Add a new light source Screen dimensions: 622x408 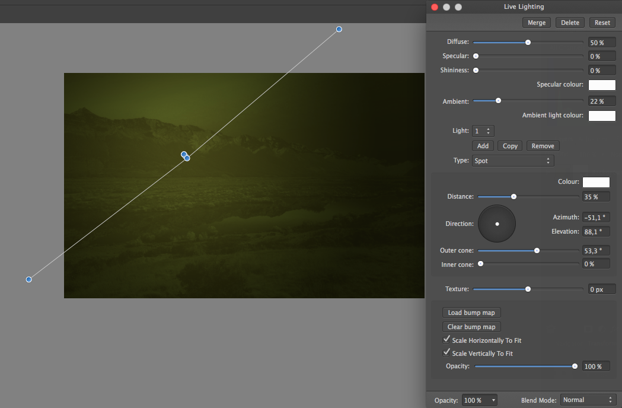click(483, 145)
